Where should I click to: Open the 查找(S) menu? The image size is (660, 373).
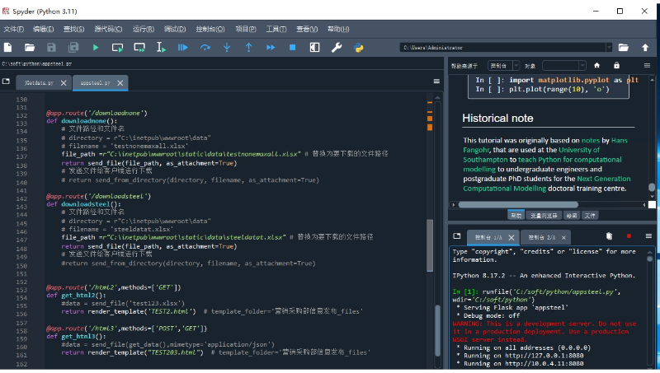73,29
